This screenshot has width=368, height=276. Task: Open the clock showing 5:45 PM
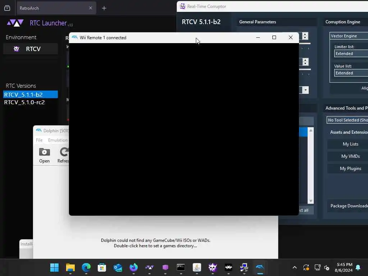click(x=344, y=267)
